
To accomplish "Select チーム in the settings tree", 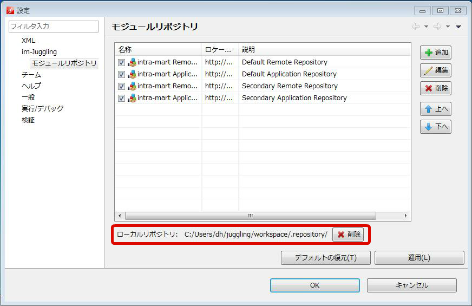I will point(31,75).
